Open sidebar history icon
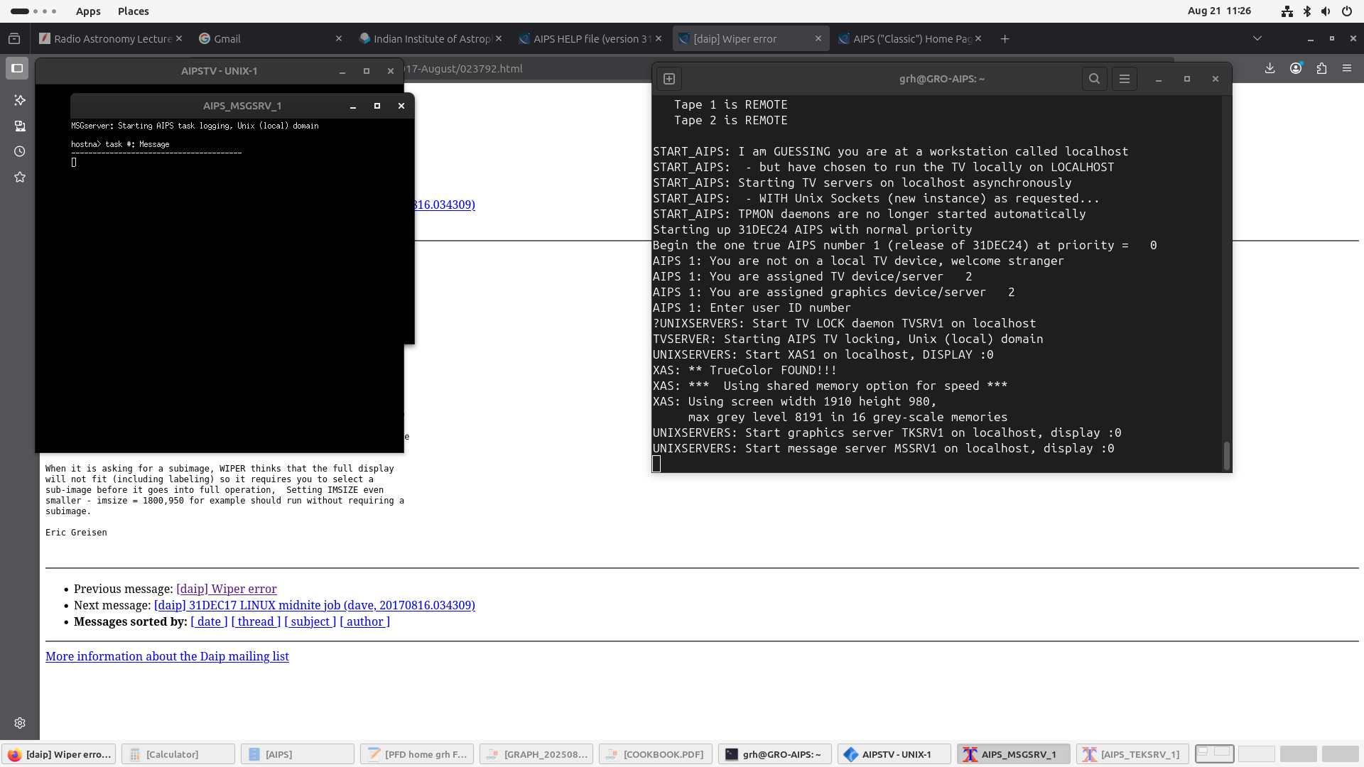Image resolution: width=1364 pixels, height=767 pixels. click(x=20, y=151)
